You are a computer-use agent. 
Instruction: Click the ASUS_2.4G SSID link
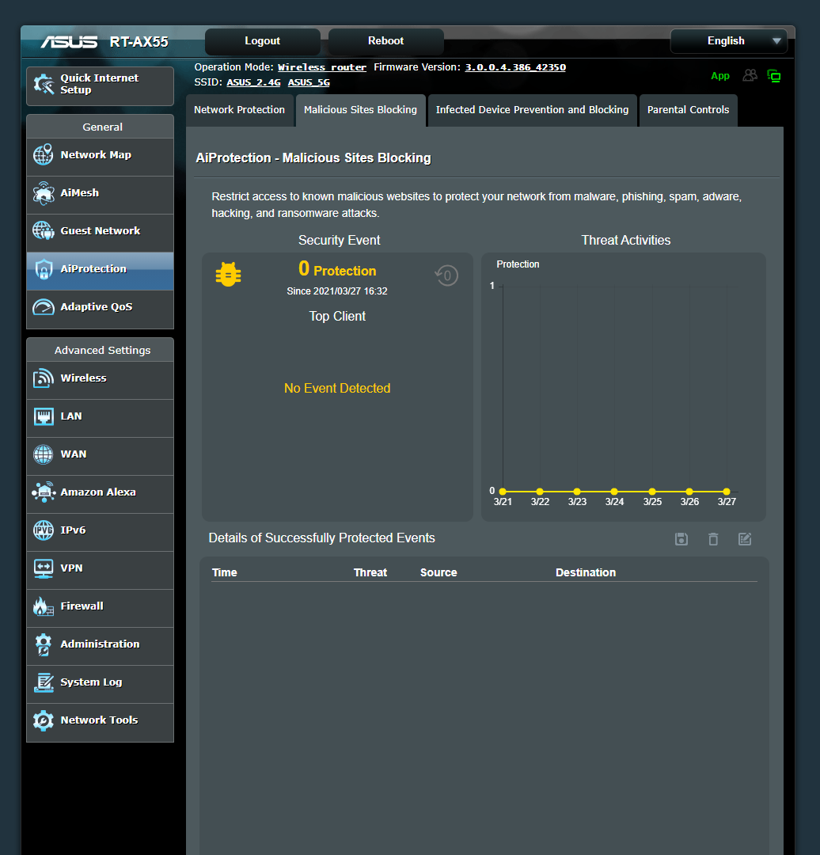[253, 82]
